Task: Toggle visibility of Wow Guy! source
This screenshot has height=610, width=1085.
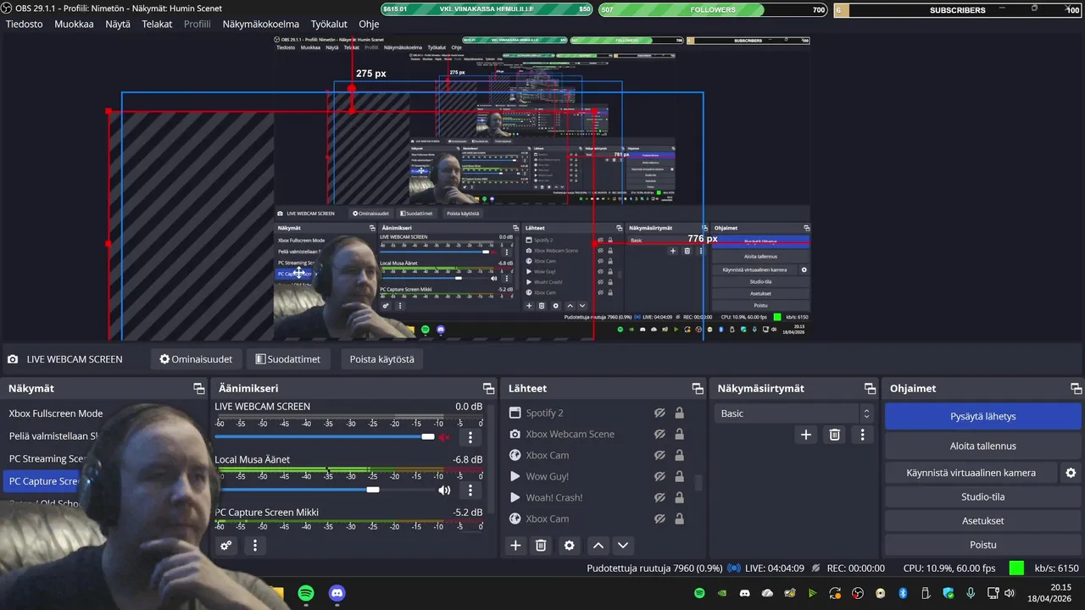Action: coord(659,476)
